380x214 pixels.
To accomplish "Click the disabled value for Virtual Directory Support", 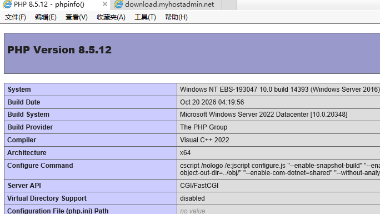I will click(x=192, y=198).
